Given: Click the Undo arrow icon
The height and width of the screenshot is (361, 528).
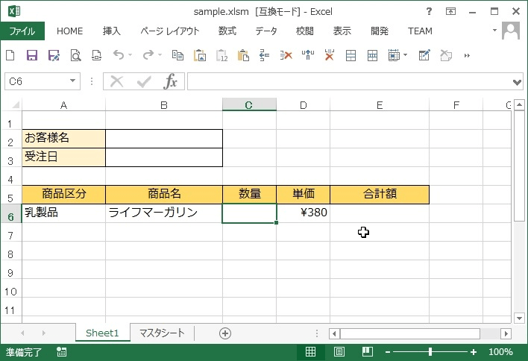Looking at the screenshot, I should [118, 55].
